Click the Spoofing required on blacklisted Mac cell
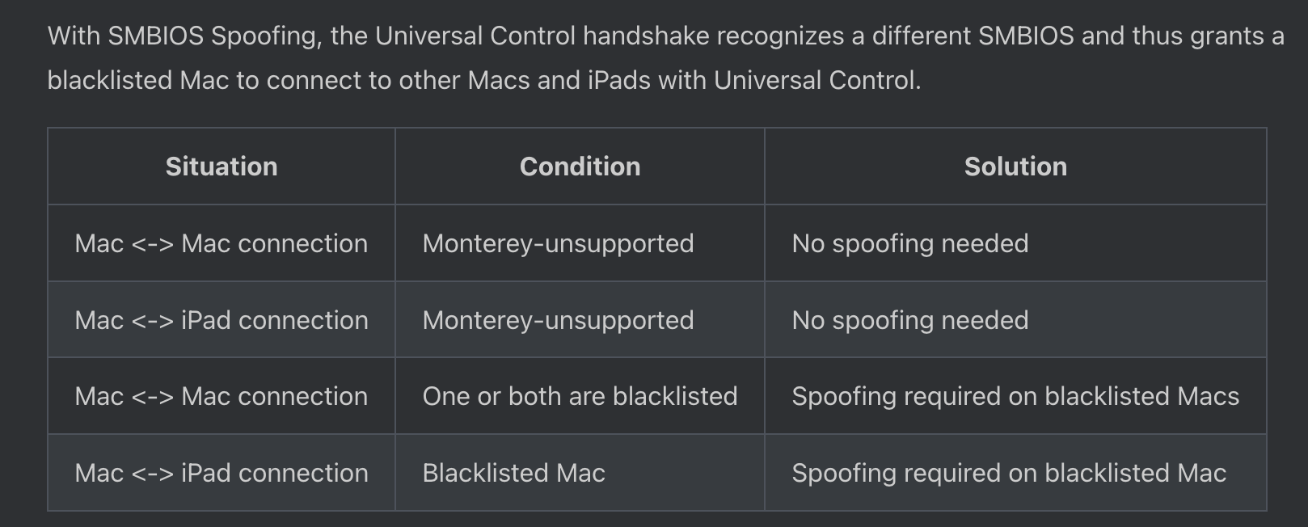 pos(1009,473)
